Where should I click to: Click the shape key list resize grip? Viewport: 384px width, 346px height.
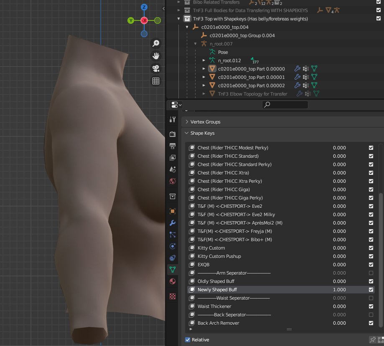point(289,329)
